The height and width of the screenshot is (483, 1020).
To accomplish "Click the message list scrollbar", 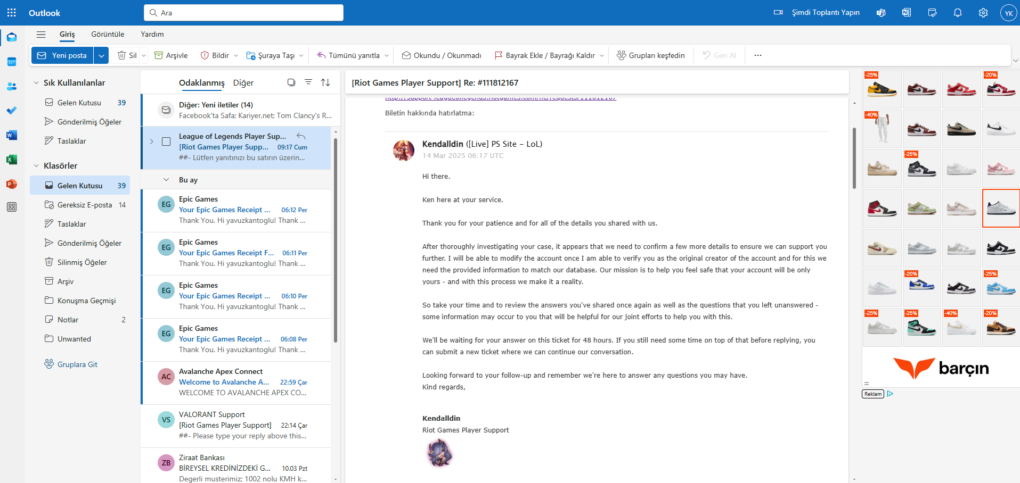I will (x=336, y=240).
